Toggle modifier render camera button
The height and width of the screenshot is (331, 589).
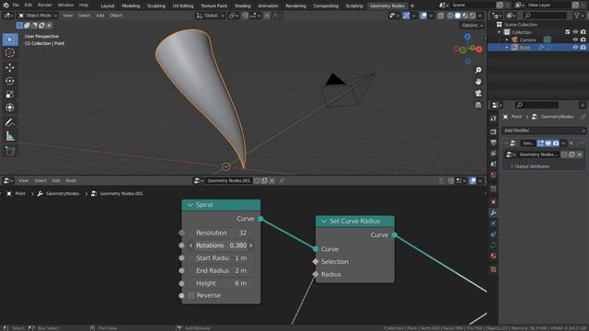[556, 143]
